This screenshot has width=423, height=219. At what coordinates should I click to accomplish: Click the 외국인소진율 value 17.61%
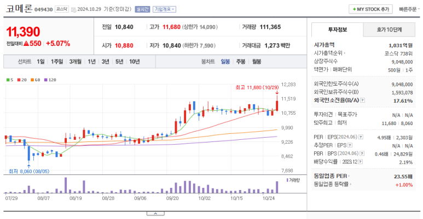point(403,100)
